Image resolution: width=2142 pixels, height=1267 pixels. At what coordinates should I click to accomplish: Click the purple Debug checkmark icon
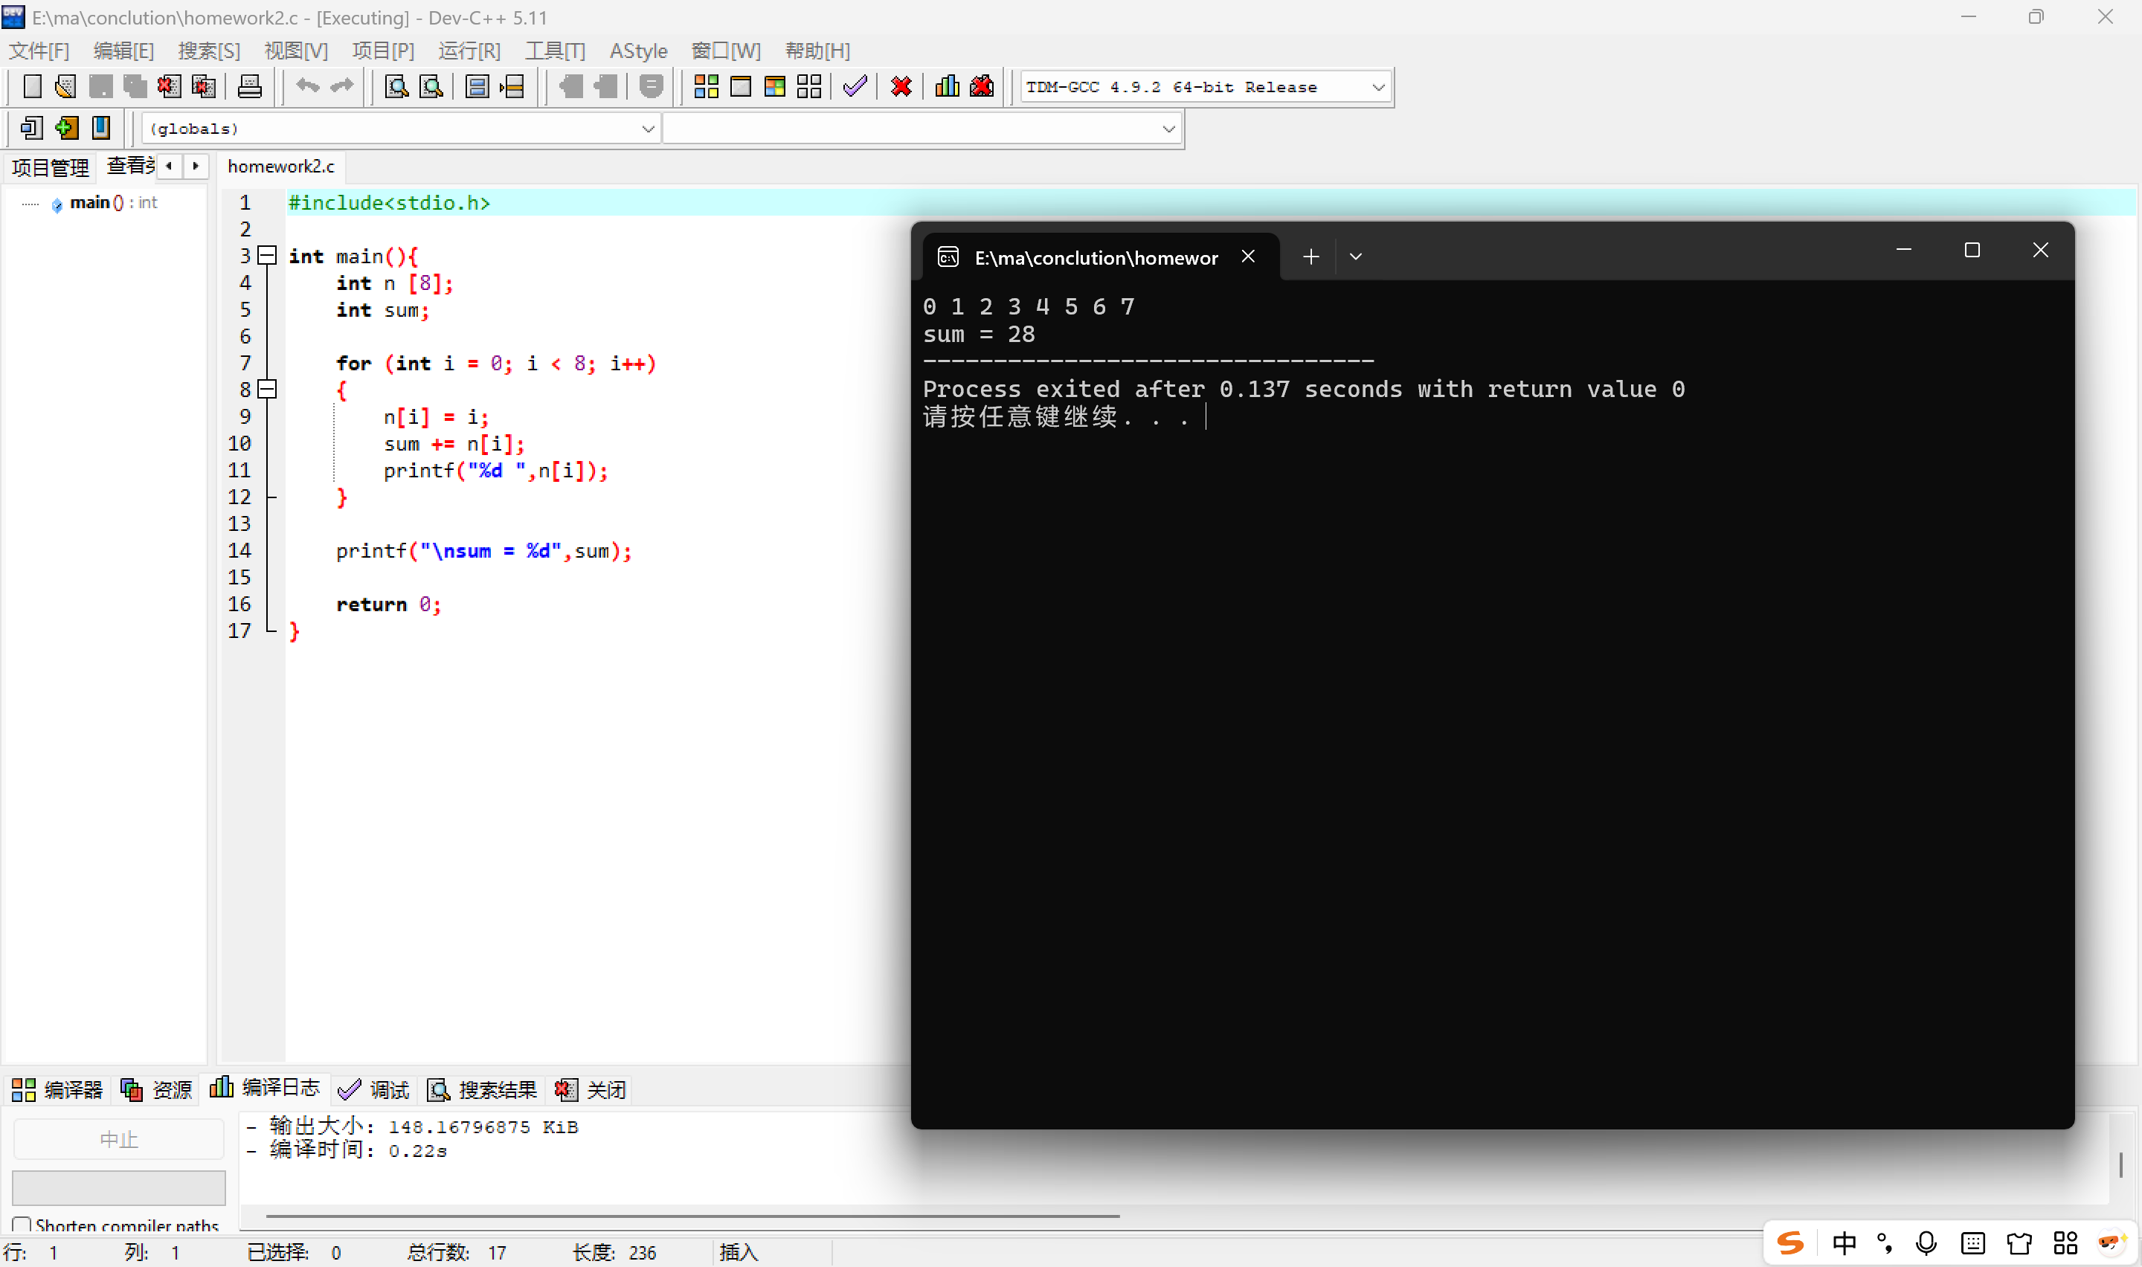click(x=855, y=86)
